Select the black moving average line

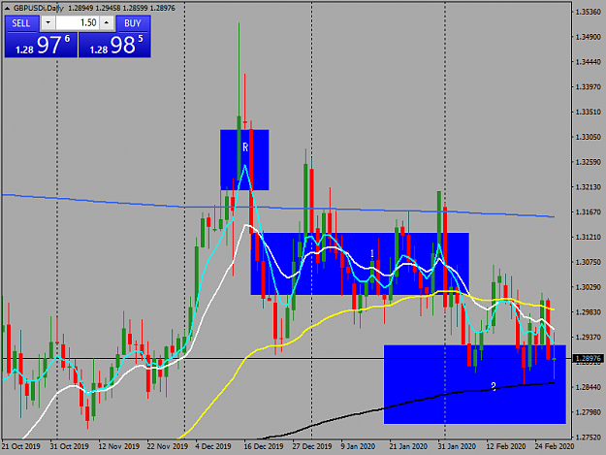406,403
